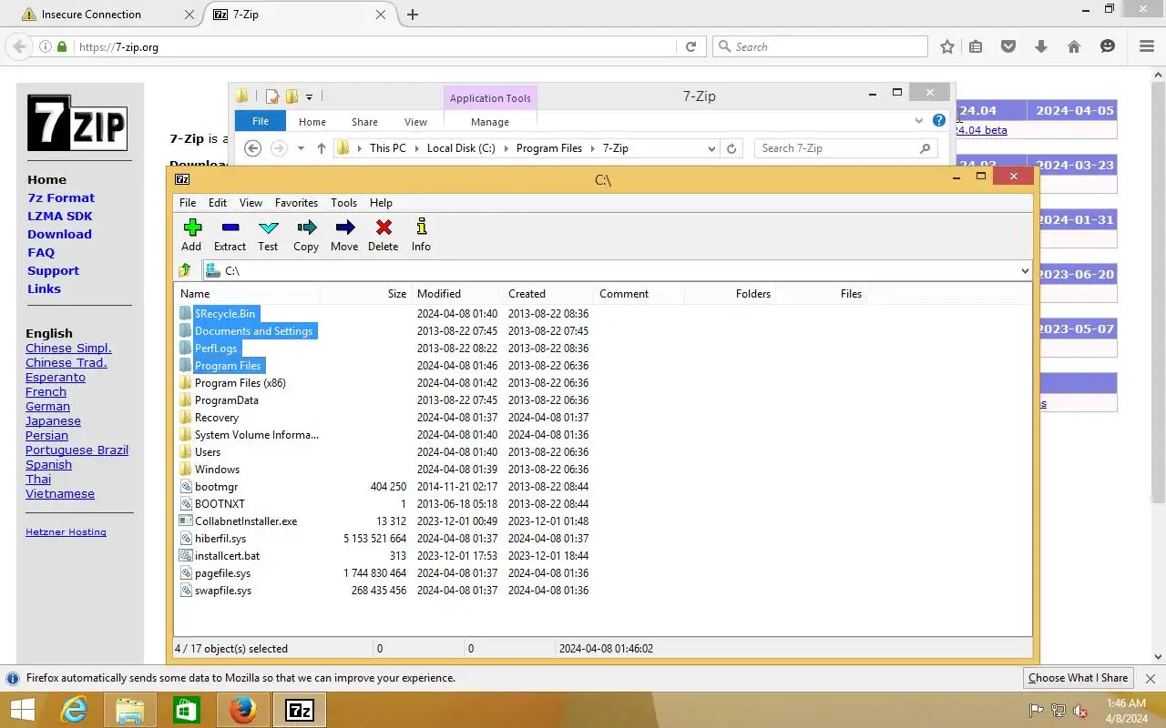Select the $Recycle.Bin folder
This screenshot has height=728, width=1166.
[x=225, y=314]
